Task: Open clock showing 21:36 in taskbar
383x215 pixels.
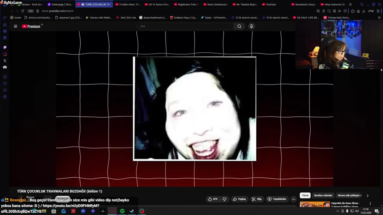Action: click(367, 211)
